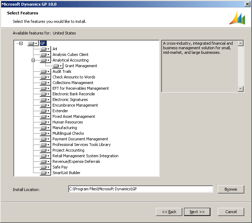Open feature icon dropdown beside Project Accounting
This screenshot has width=252, height=223.
click(x=45, y=150)
